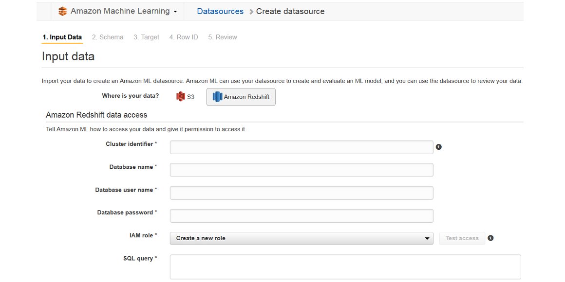This screenshot has height=282, width=565.
Task: Open the IAM role dropdown
Action: coord(301,238)
